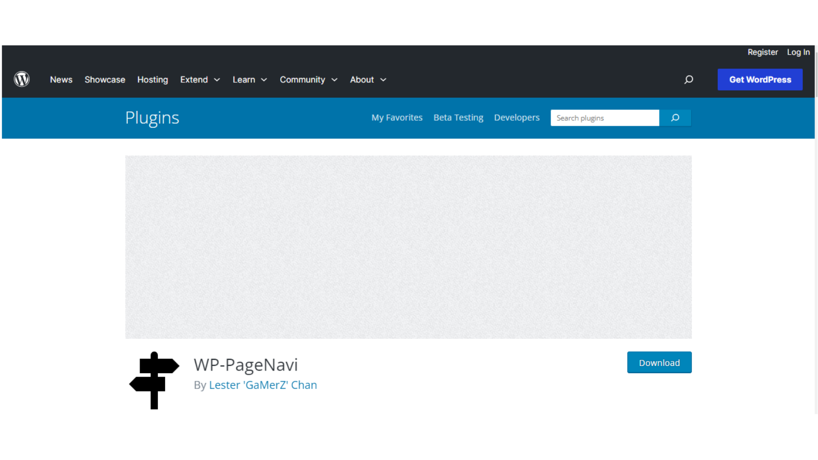
Task: Visit the Developers link
Action: tap(516, 118)
